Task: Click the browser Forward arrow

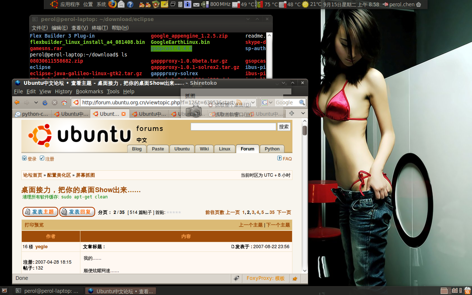Action: click(x=27, y=103)
